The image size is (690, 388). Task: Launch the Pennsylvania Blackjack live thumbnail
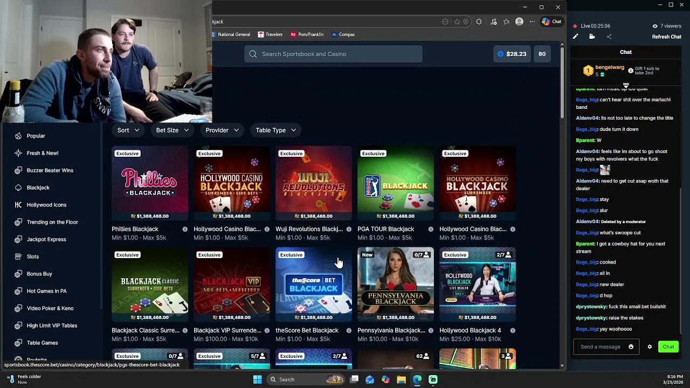(396, 285)
